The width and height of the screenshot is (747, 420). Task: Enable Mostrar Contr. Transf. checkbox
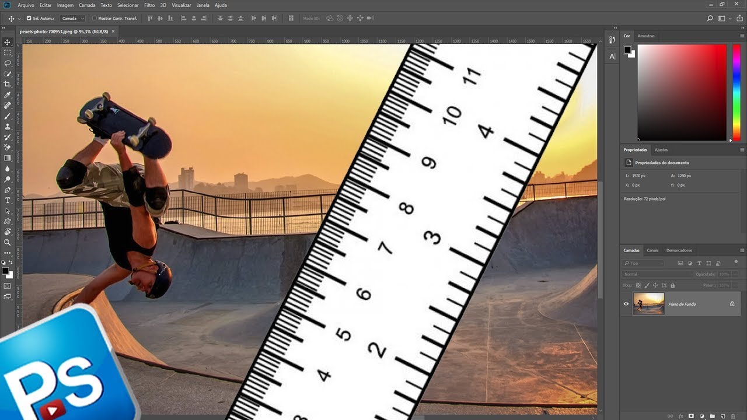click(x=95, y=18)
